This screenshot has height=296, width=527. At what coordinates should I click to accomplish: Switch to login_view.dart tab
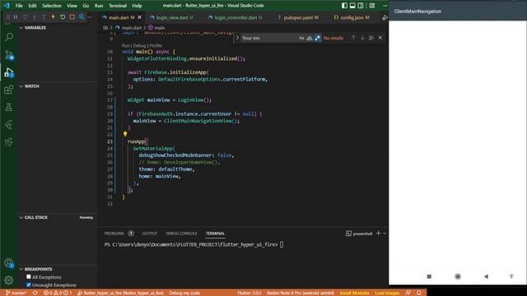171,17
